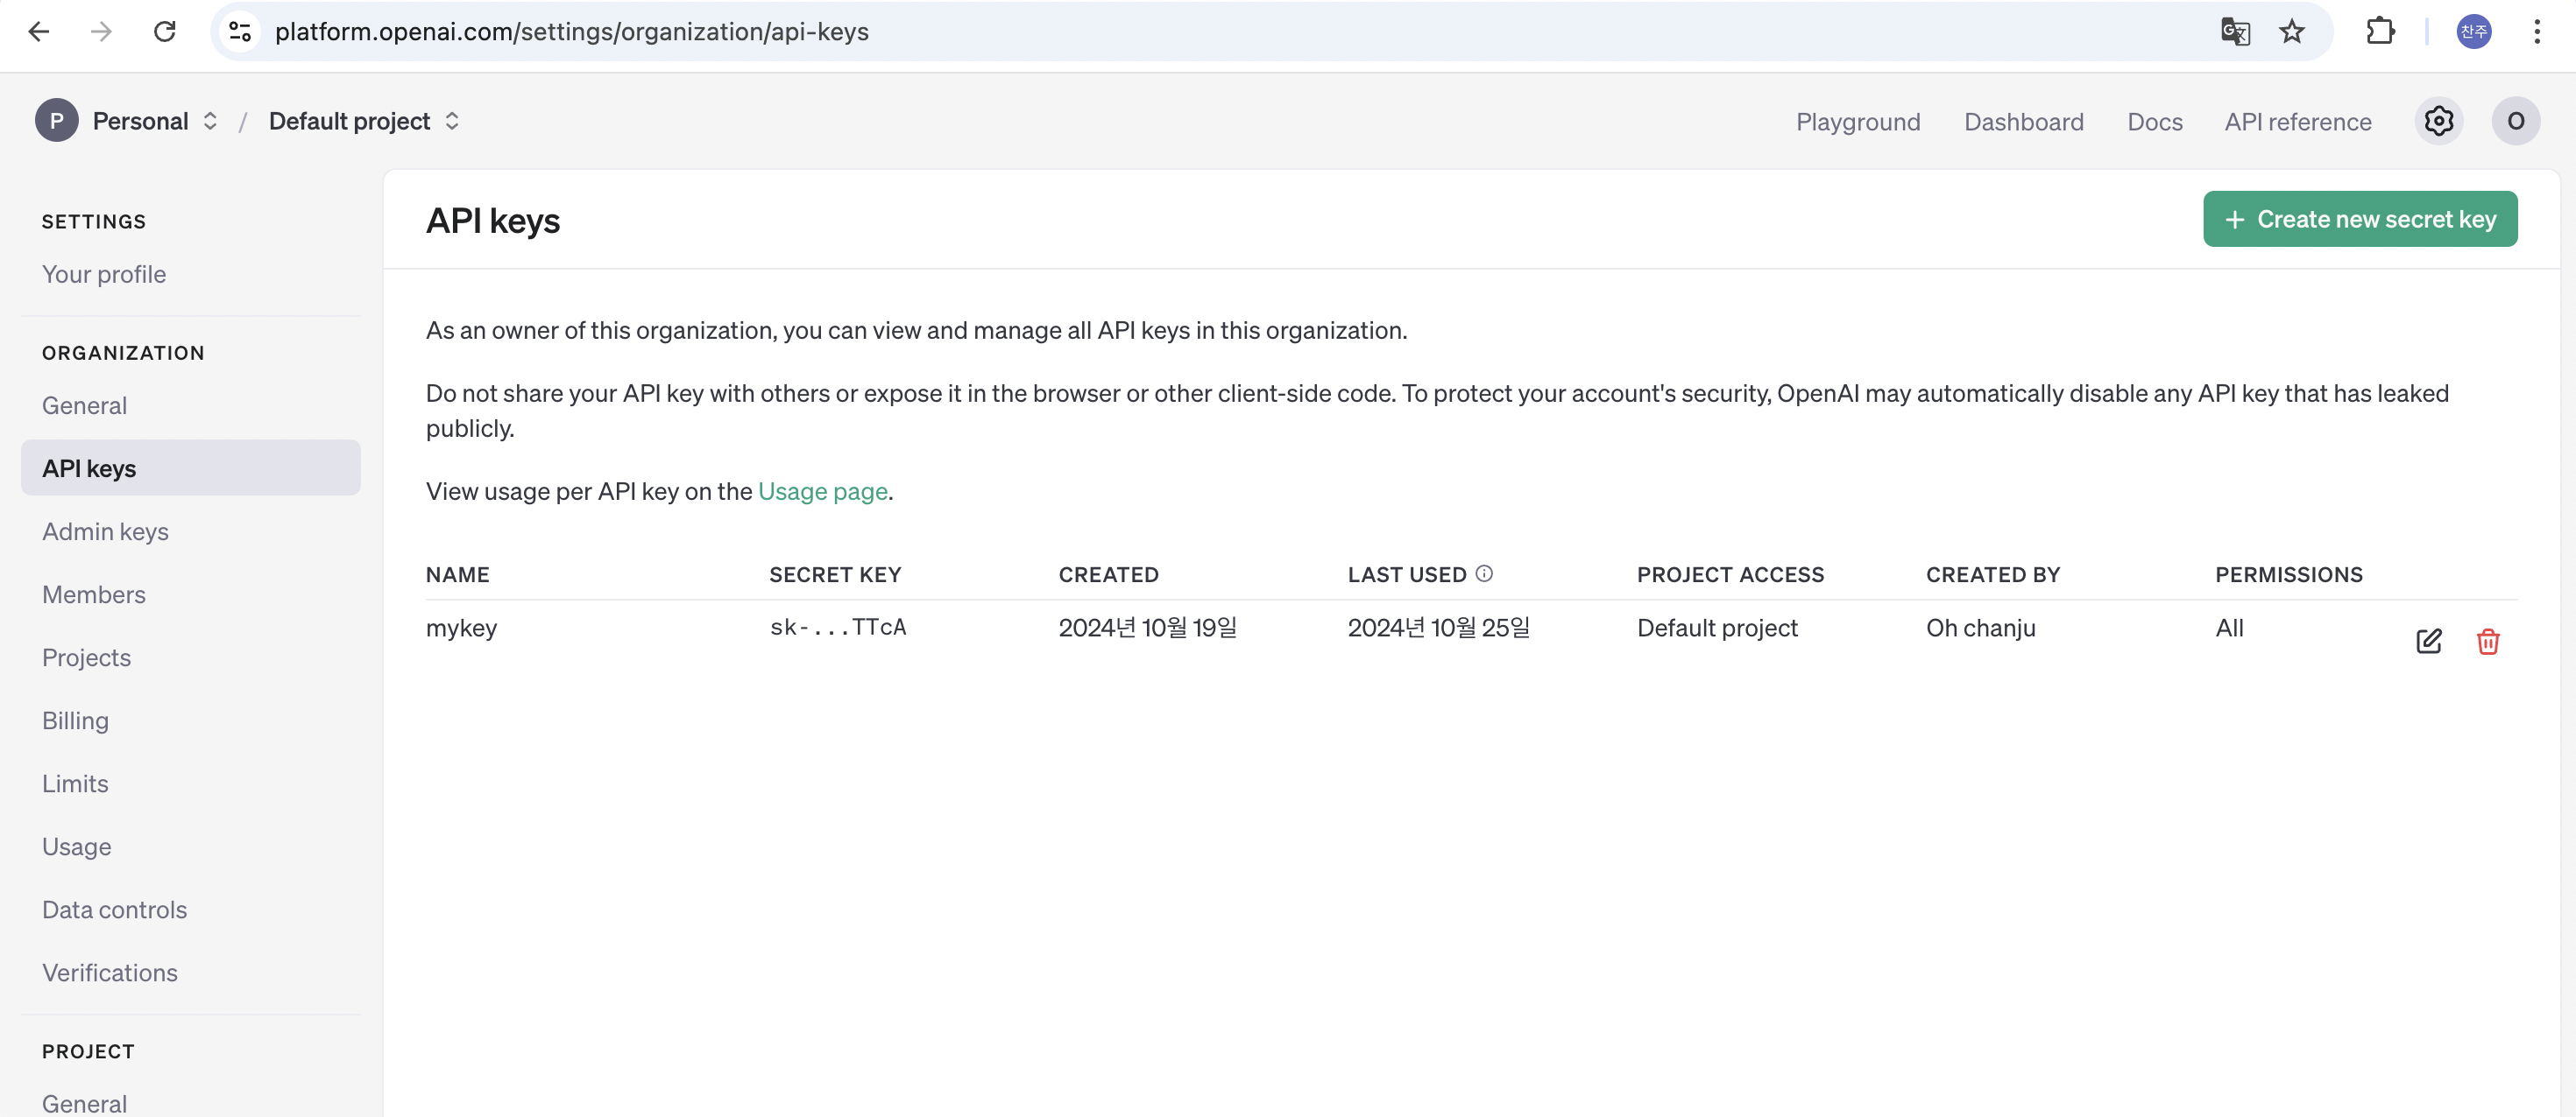Viewport: 2576px width, 1117px height.
Task: Open the Playground tab
Action: (1857, 122)
